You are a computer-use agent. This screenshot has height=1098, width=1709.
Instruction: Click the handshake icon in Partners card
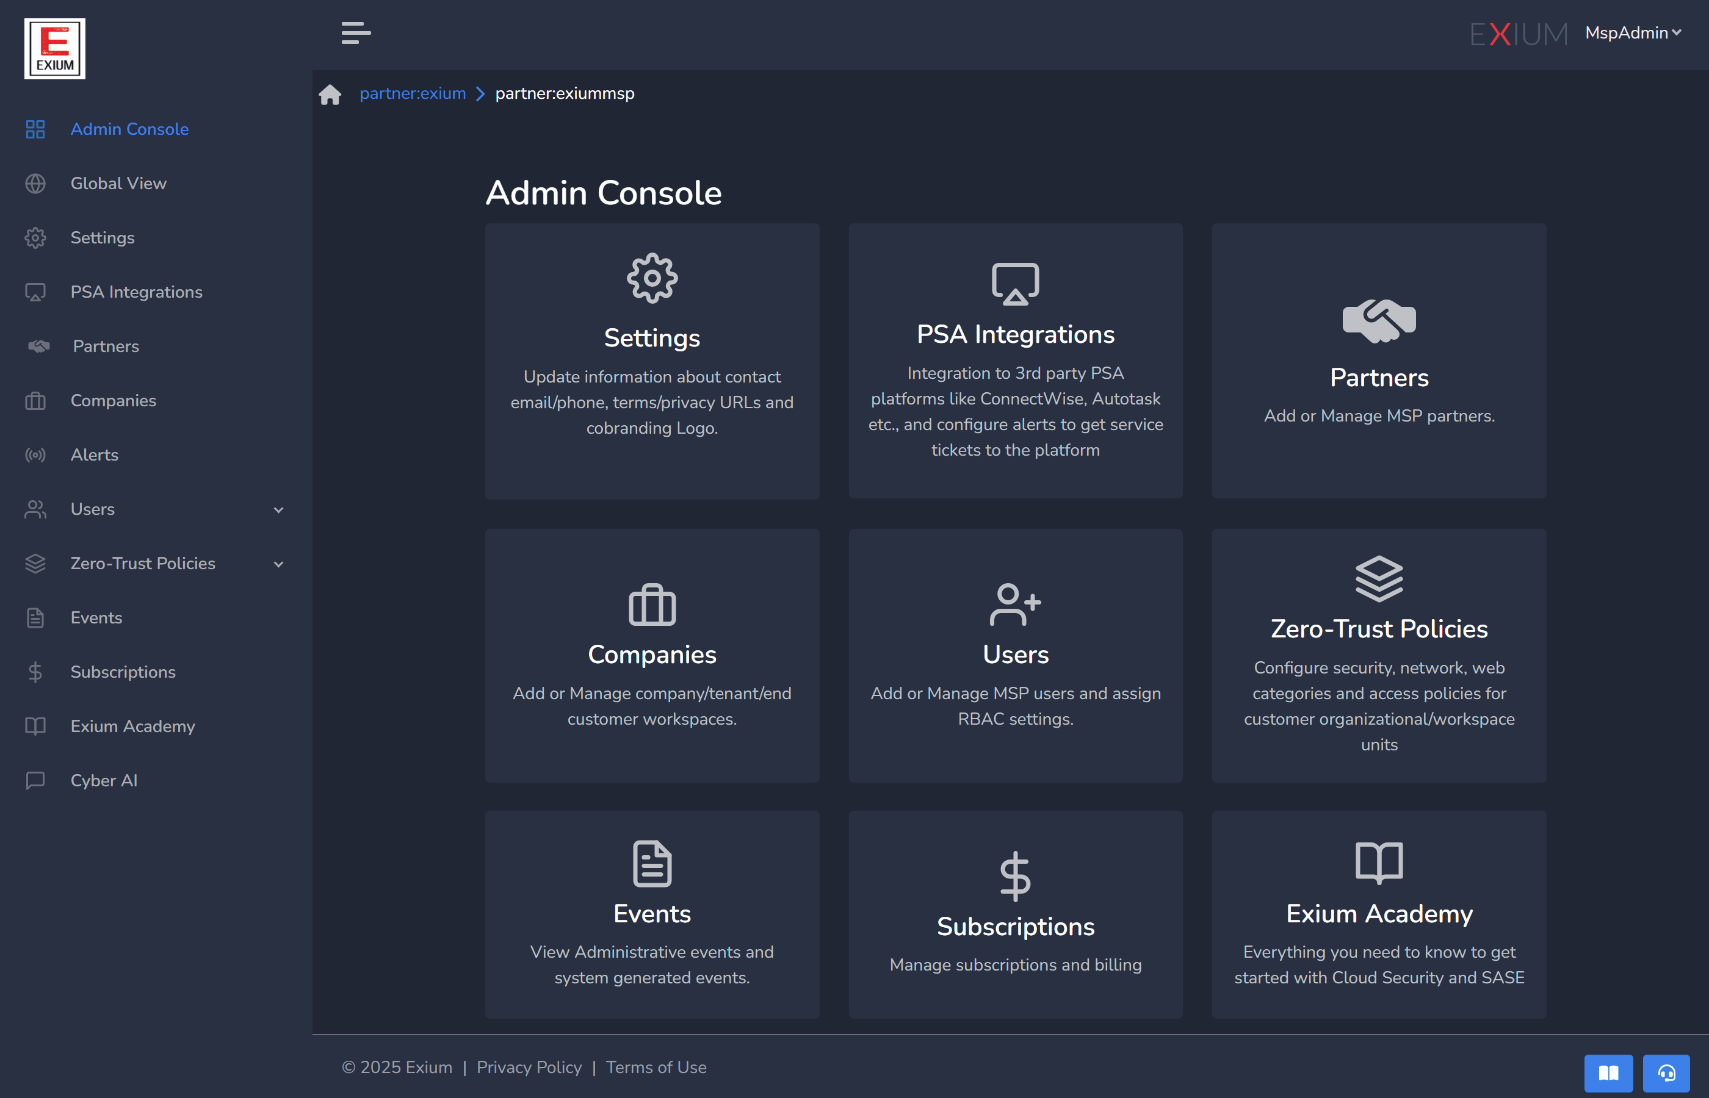pos(1378,321)
